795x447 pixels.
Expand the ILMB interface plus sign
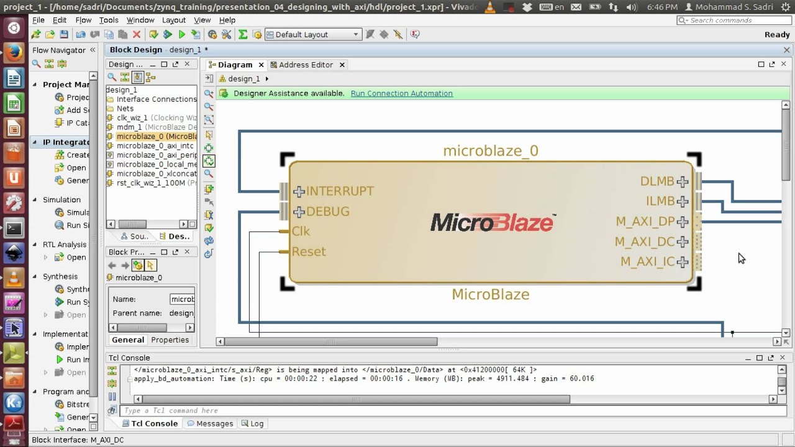tap(683, 201)
